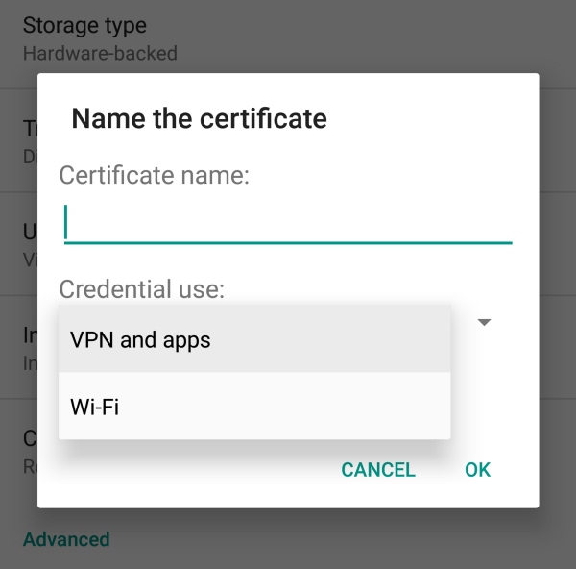This screenshot has height=569, width=576.
Task: Click the Certificate name: label
Action: [x=155, y=175]
